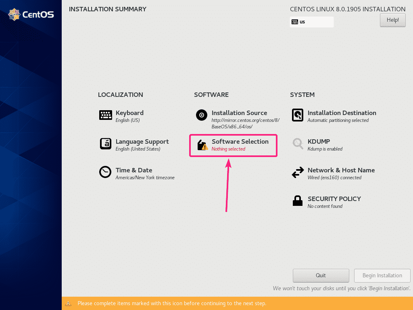Viewport: 413px width, 310px height.
Task: Click CENTOS LINUX 8.0.1905 INSTALLATION heading
Action: tap(348, 9)
